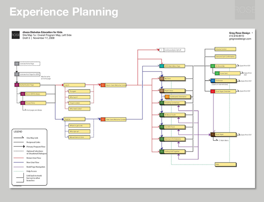Click the Missed items in form box

(79, 137)
